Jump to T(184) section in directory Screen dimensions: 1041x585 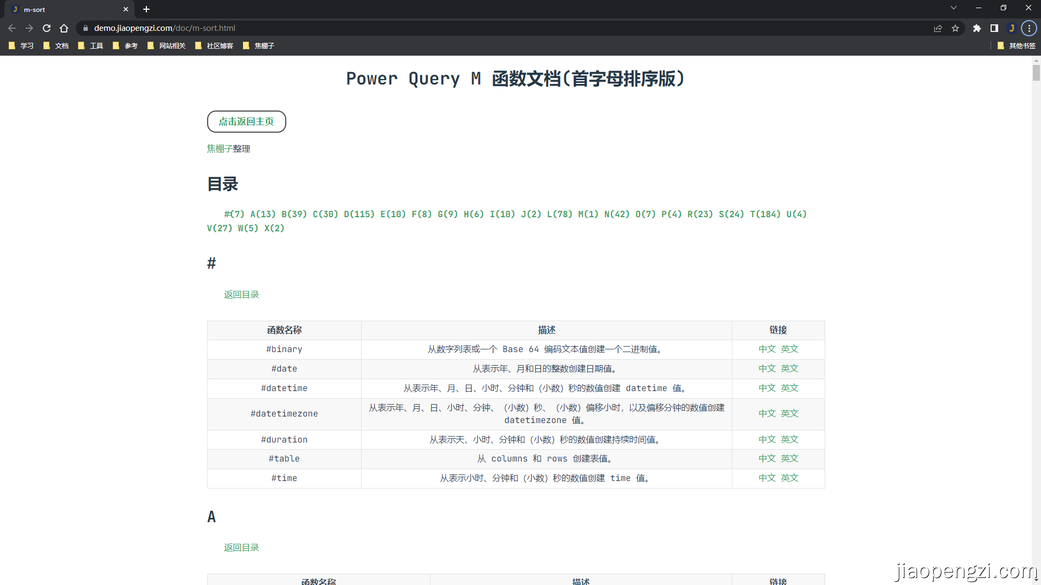765,214
